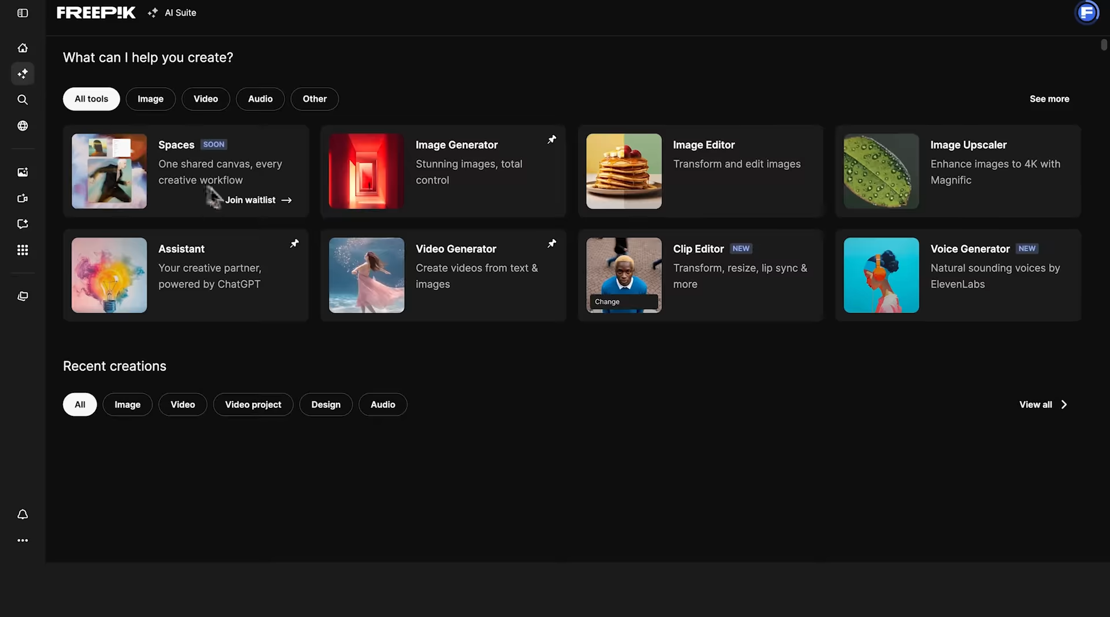This screenshot has height=617, width=1110.
Task: Open the all-tools grid icon in sidebar
Action: [23, 250]
